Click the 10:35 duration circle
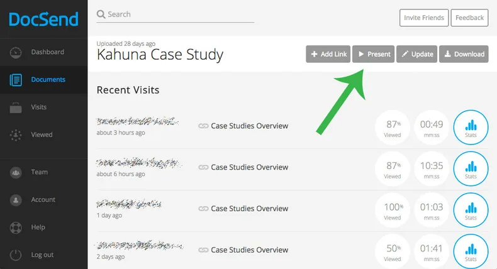Screen dimensions: 497x269 pyautogui.click(x=432, y=168)
